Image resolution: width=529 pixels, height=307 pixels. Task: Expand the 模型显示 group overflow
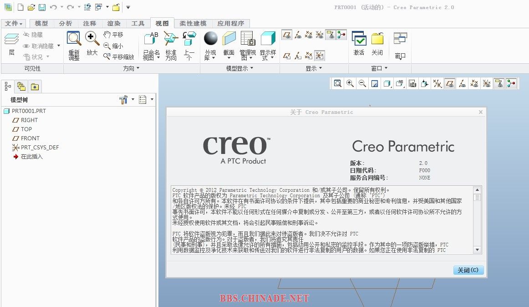(239, 68)
